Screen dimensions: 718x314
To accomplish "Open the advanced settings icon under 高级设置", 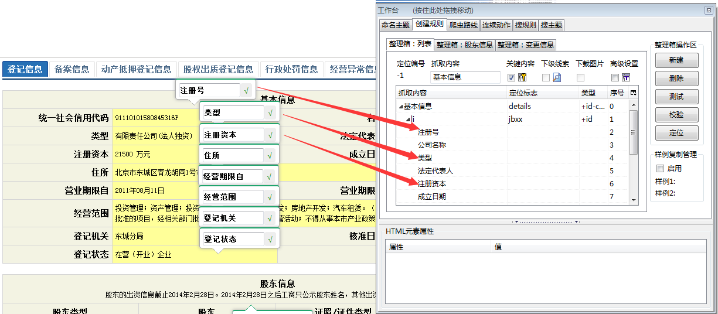I will point(626,78).
